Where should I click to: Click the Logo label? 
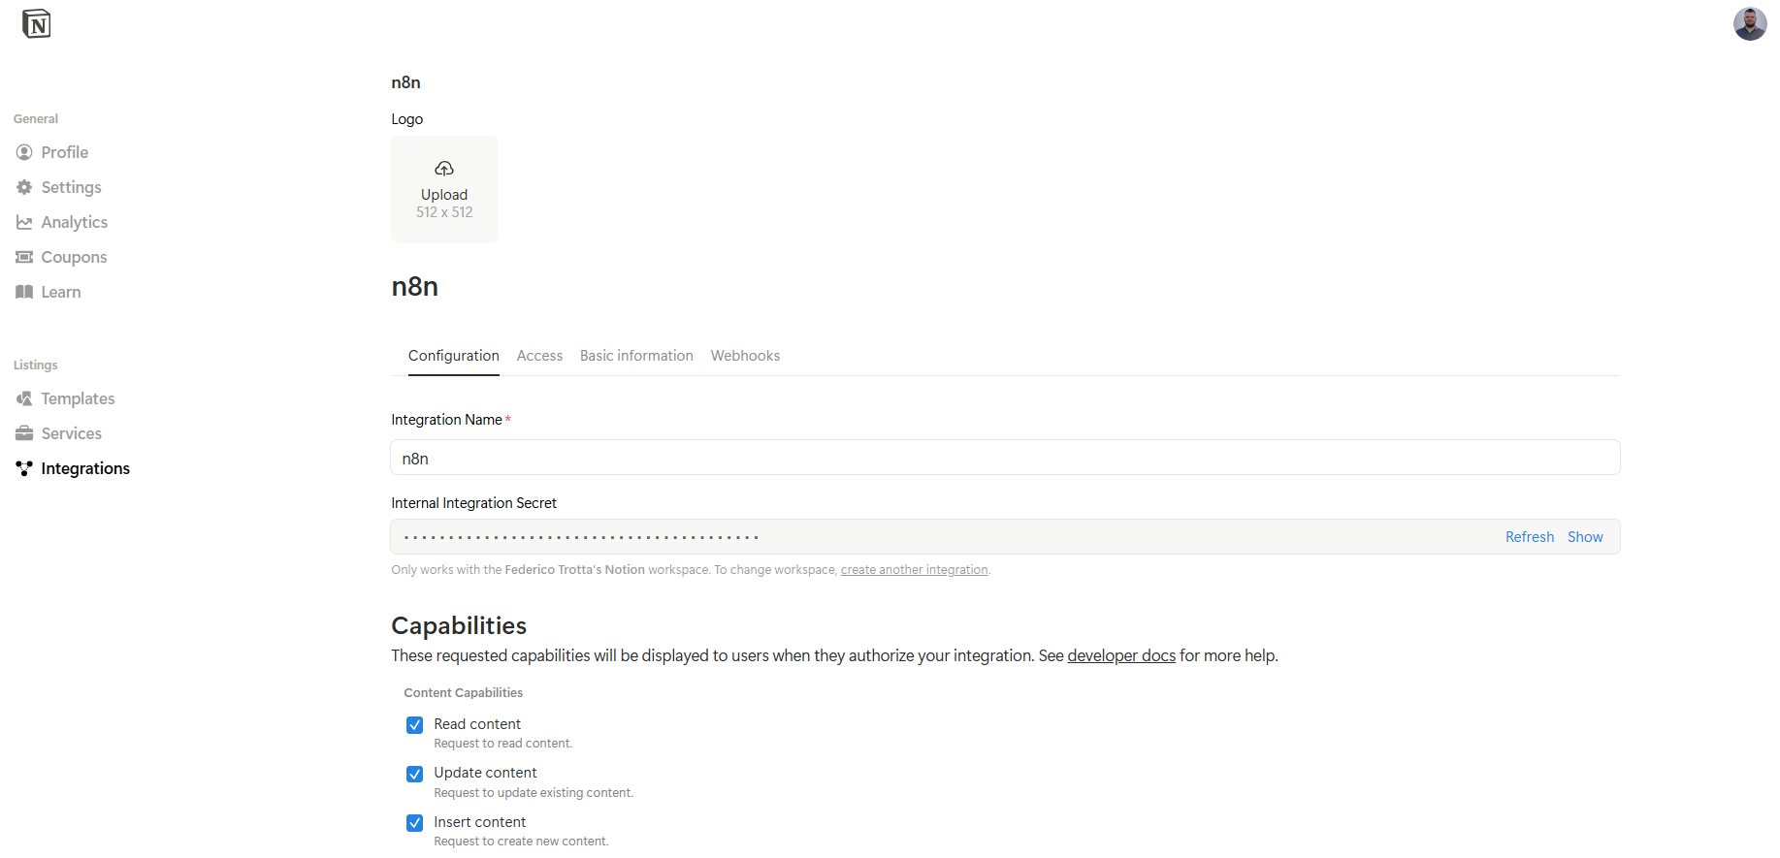pos(407,119)
